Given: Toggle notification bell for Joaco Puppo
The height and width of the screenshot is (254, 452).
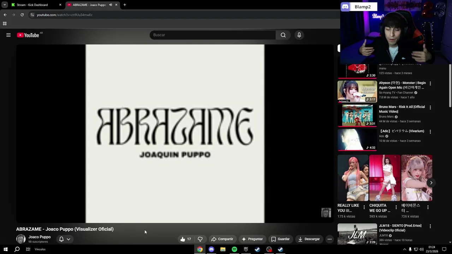Looking at the screenshot, I should [61, 239].
